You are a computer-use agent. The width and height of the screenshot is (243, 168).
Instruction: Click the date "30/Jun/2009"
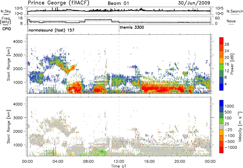(194, 3)
